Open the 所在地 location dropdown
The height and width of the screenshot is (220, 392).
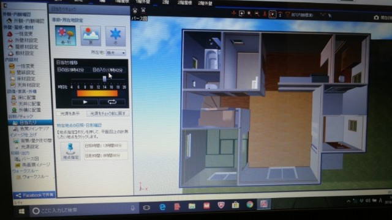pyautogui.click(x=116, y=53)
